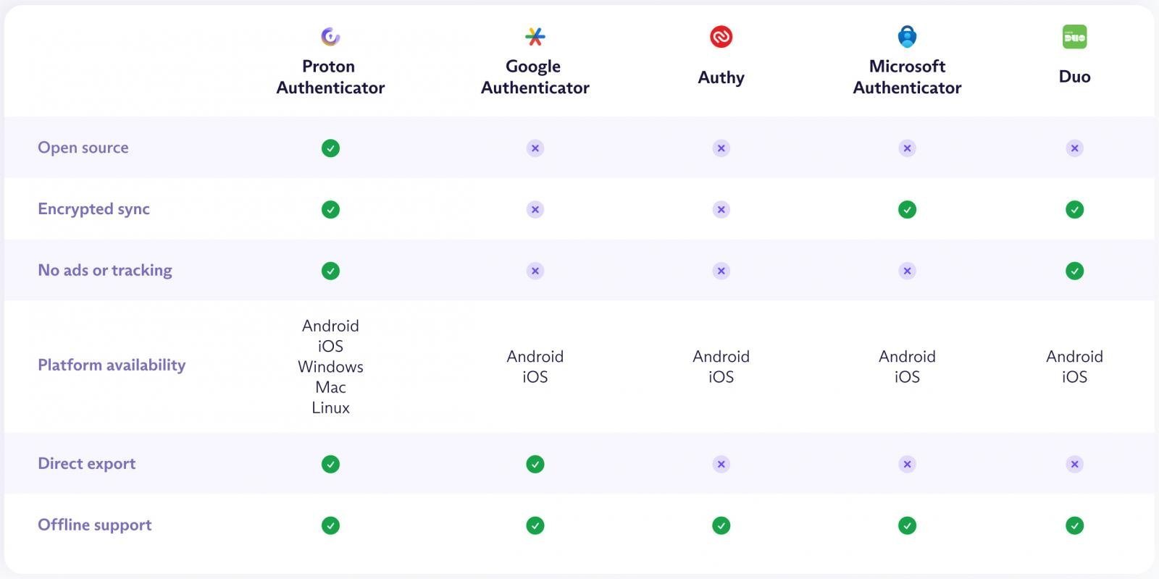
Task: Click Linux in Proton's platform list
Action: (330, 407)
